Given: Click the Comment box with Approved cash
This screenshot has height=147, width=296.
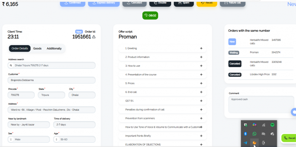Looking at the screenshot, I should (x=261, y=105).
